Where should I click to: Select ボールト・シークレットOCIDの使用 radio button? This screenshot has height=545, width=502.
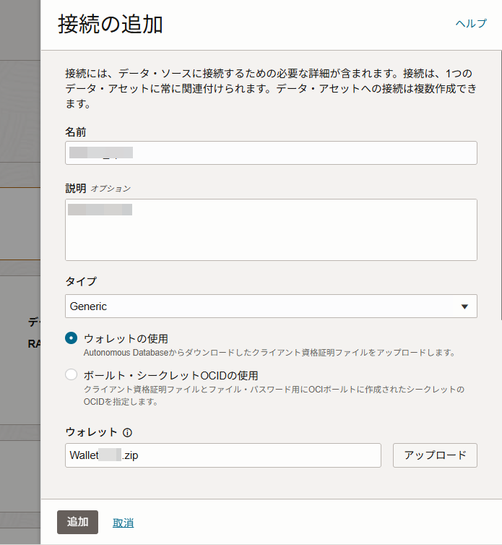tap(72, 374)
